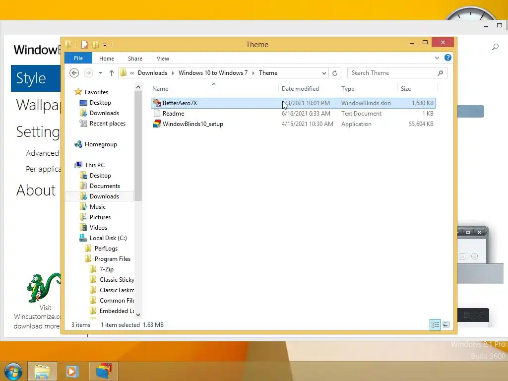Open the Home ribbon tab
Viewport: 508px width, 381px height.
tap(107, 59)
